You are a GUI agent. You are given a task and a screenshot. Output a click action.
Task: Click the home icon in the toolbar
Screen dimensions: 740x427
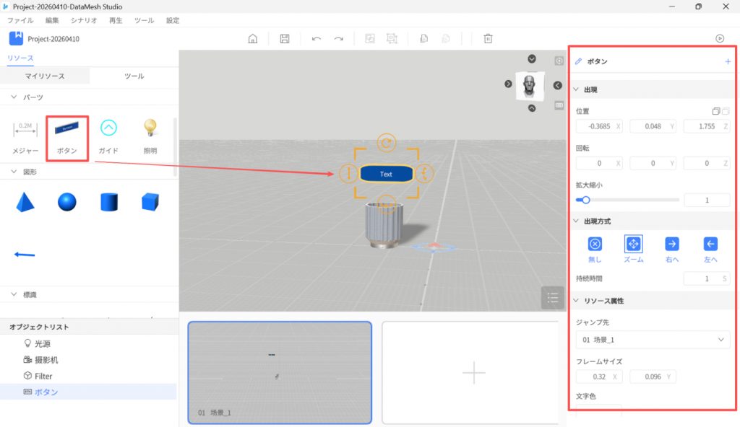click(253, 39)
